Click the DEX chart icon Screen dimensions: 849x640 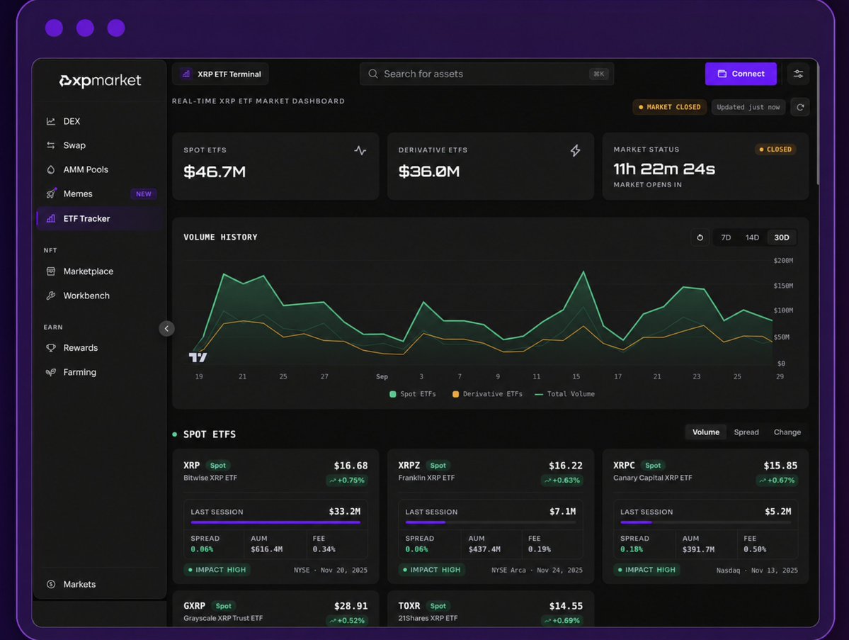point(51,121)
